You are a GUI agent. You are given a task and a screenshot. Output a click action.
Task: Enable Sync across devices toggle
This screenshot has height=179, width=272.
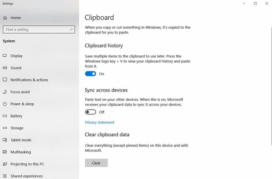click(x=90, y=112)
